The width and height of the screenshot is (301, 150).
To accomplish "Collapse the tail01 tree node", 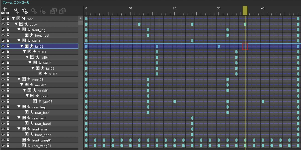I will tap(19, 41).
